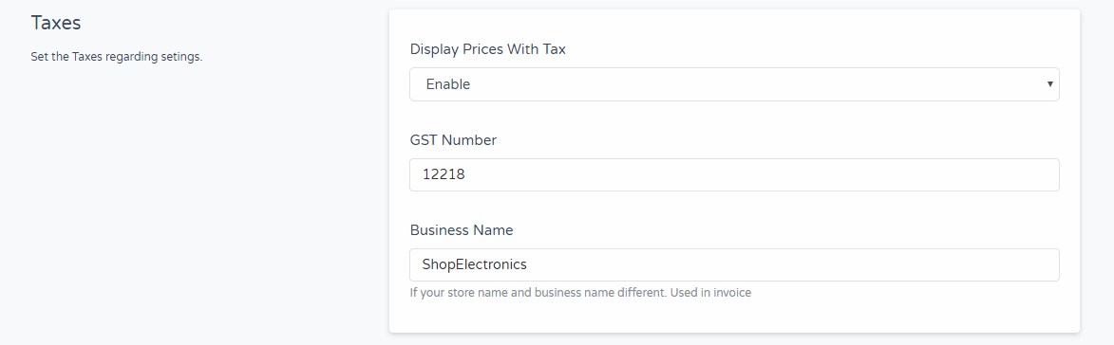Focus the Business Name input field
Image resolution: width=1114 pixels, height=345 pixels.
point(734,264)
